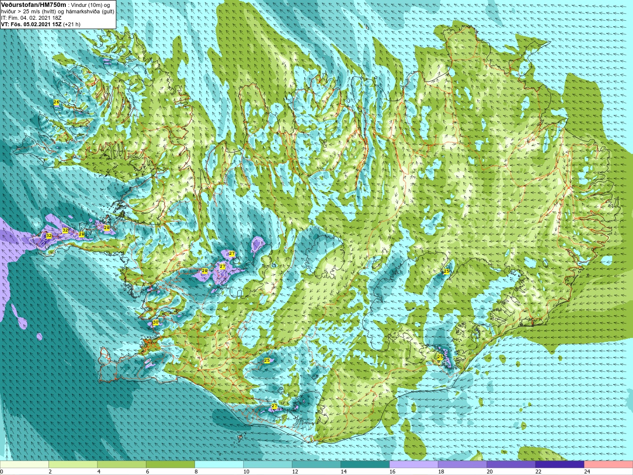Click the "IT: Fim. 04. 02. 2021 18Z" line

click(x=31, y=18)
